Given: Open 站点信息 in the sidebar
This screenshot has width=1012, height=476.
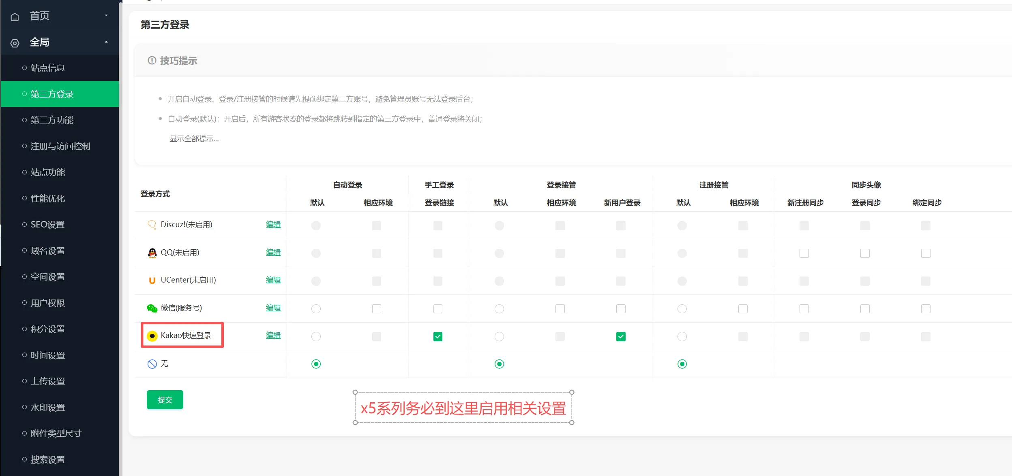Looking at the screenshot, I should (x=60, y=68).
